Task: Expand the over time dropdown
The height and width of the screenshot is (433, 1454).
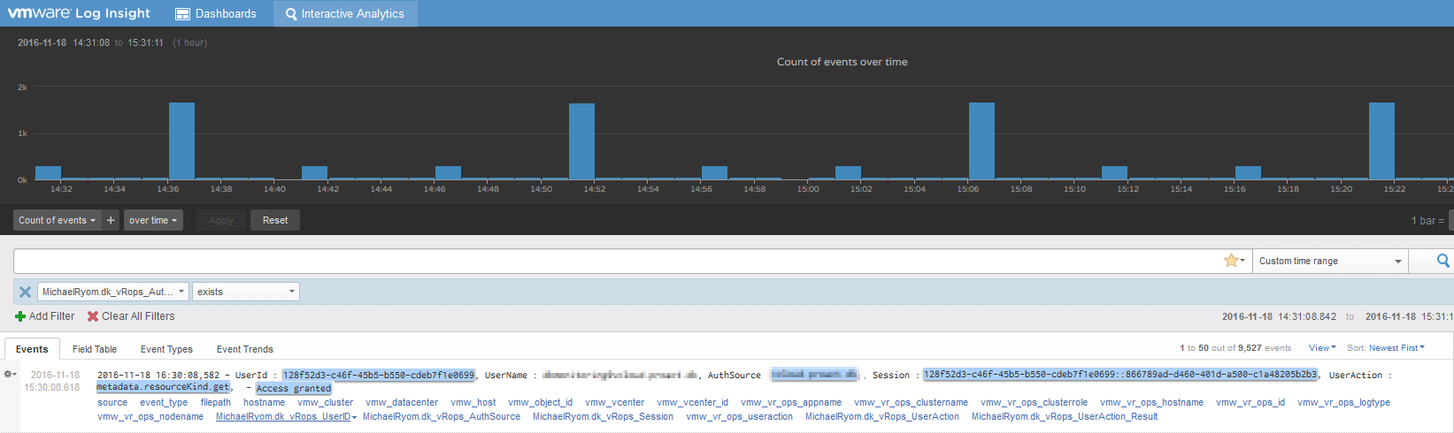Action: (153, 220)
